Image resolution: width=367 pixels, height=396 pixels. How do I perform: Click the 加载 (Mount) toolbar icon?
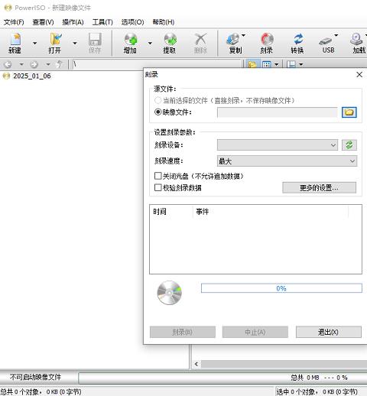click(x=358, y=43)
